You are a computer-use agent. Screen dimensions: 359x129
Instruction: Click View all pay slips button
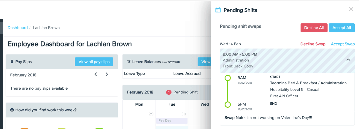(x=94, y=62)
